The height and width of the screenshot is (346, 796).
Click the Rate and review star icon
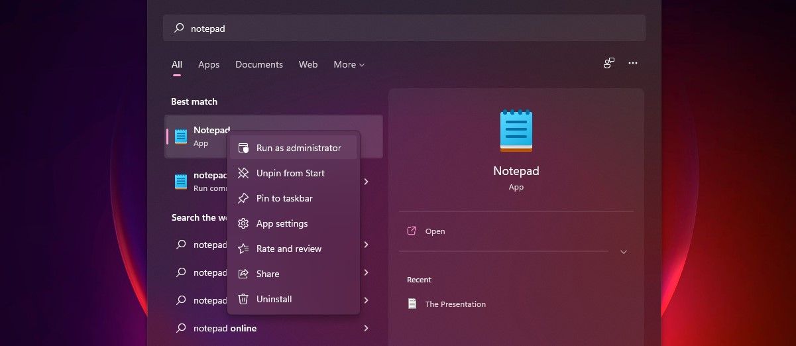pos(243,249)
